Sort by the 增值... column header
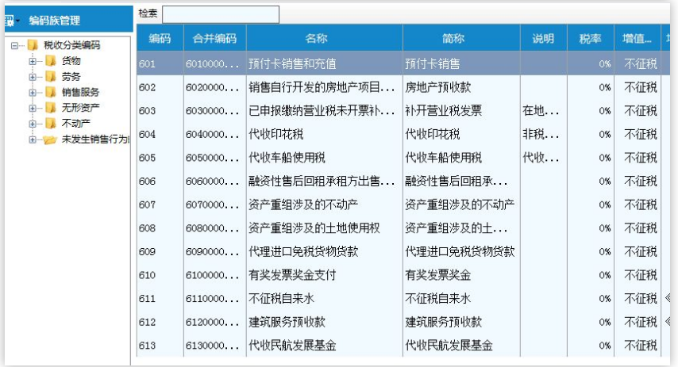 [x=638, y=38]
